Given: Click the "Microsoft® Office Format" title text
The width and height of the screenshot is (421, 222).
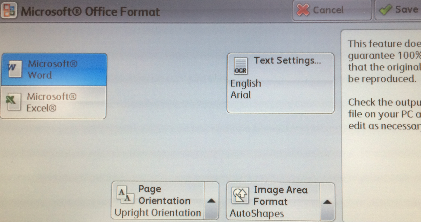Looking at the screenshot, I should tap(90, 12).
